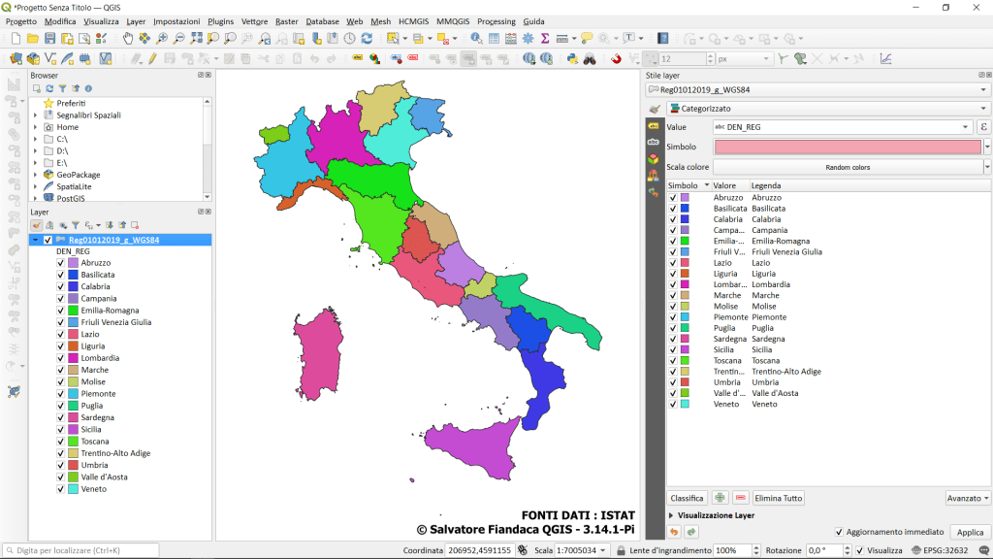Open the 3D View tab in style panel
Screen dimensions: 993x559
pyautogui.click(x=654, y=158)
